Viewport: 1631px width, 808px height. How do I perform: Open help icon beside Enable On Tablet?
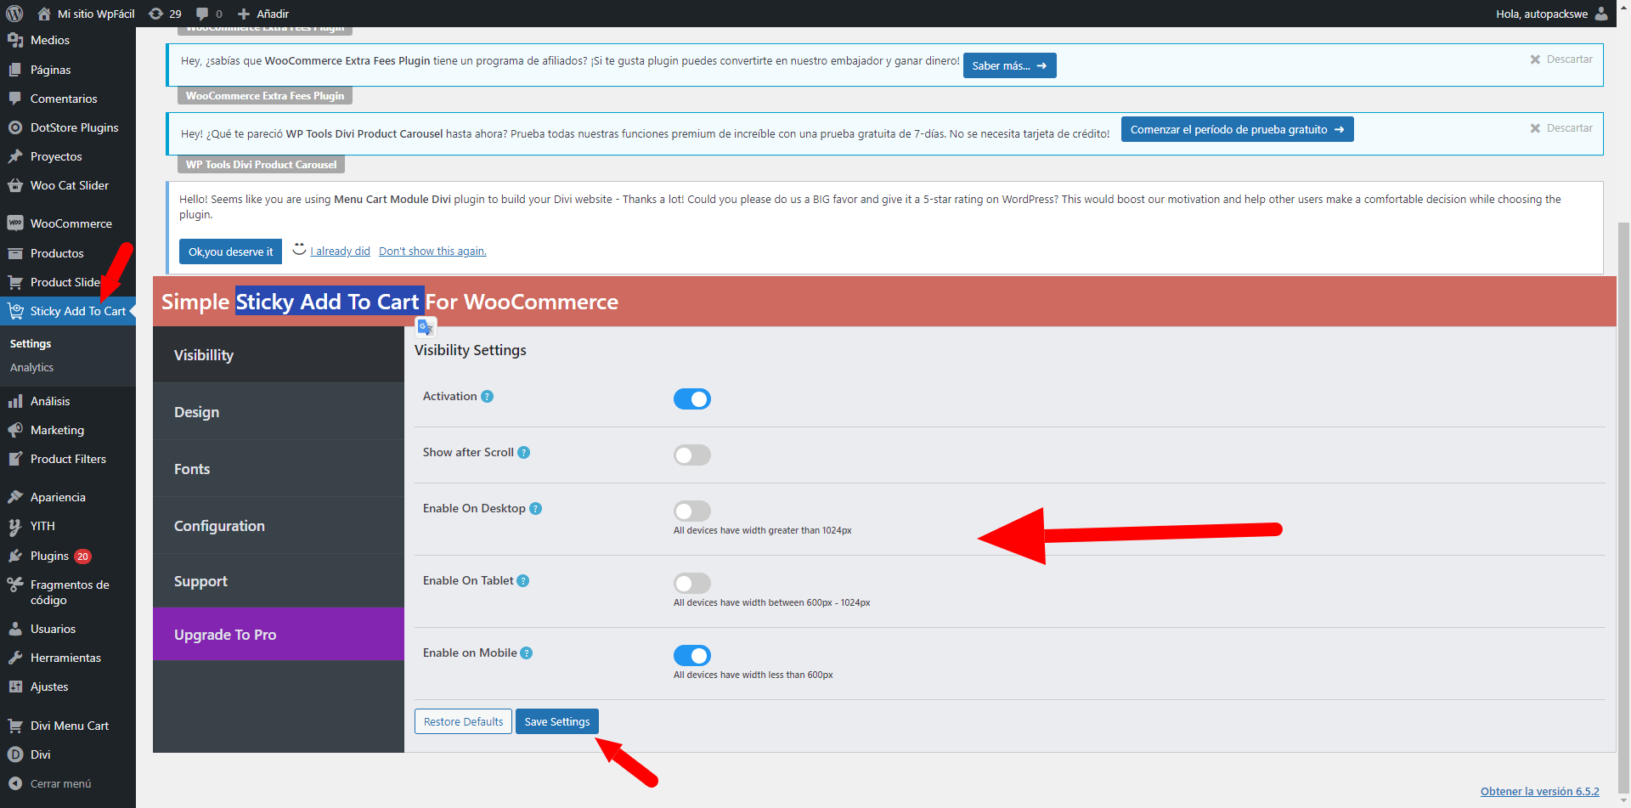(x=522, y=581)
